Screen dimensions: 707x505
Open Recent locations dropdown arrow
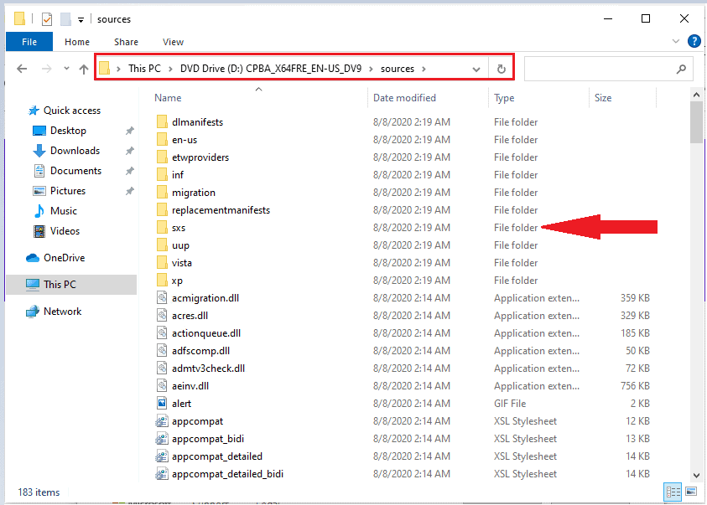pos(65,70)
